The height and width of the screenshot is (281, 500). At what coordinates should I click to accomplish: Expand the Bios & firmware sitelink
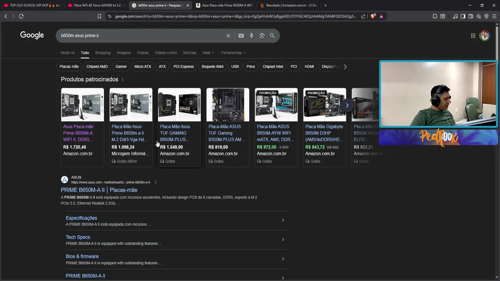[x=283, y=259]
